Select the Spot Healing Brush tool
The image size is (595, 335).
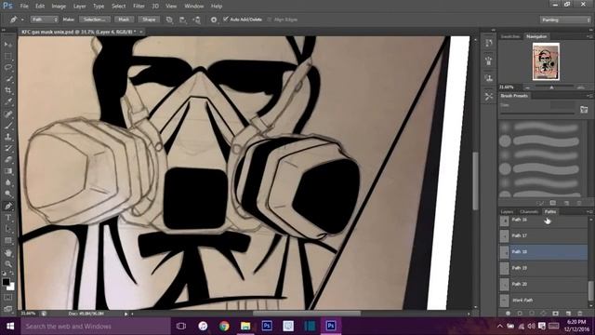8,114
